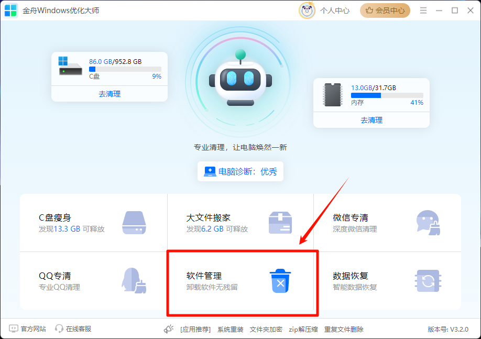Open 在线客服 online support

pos(79,329)
